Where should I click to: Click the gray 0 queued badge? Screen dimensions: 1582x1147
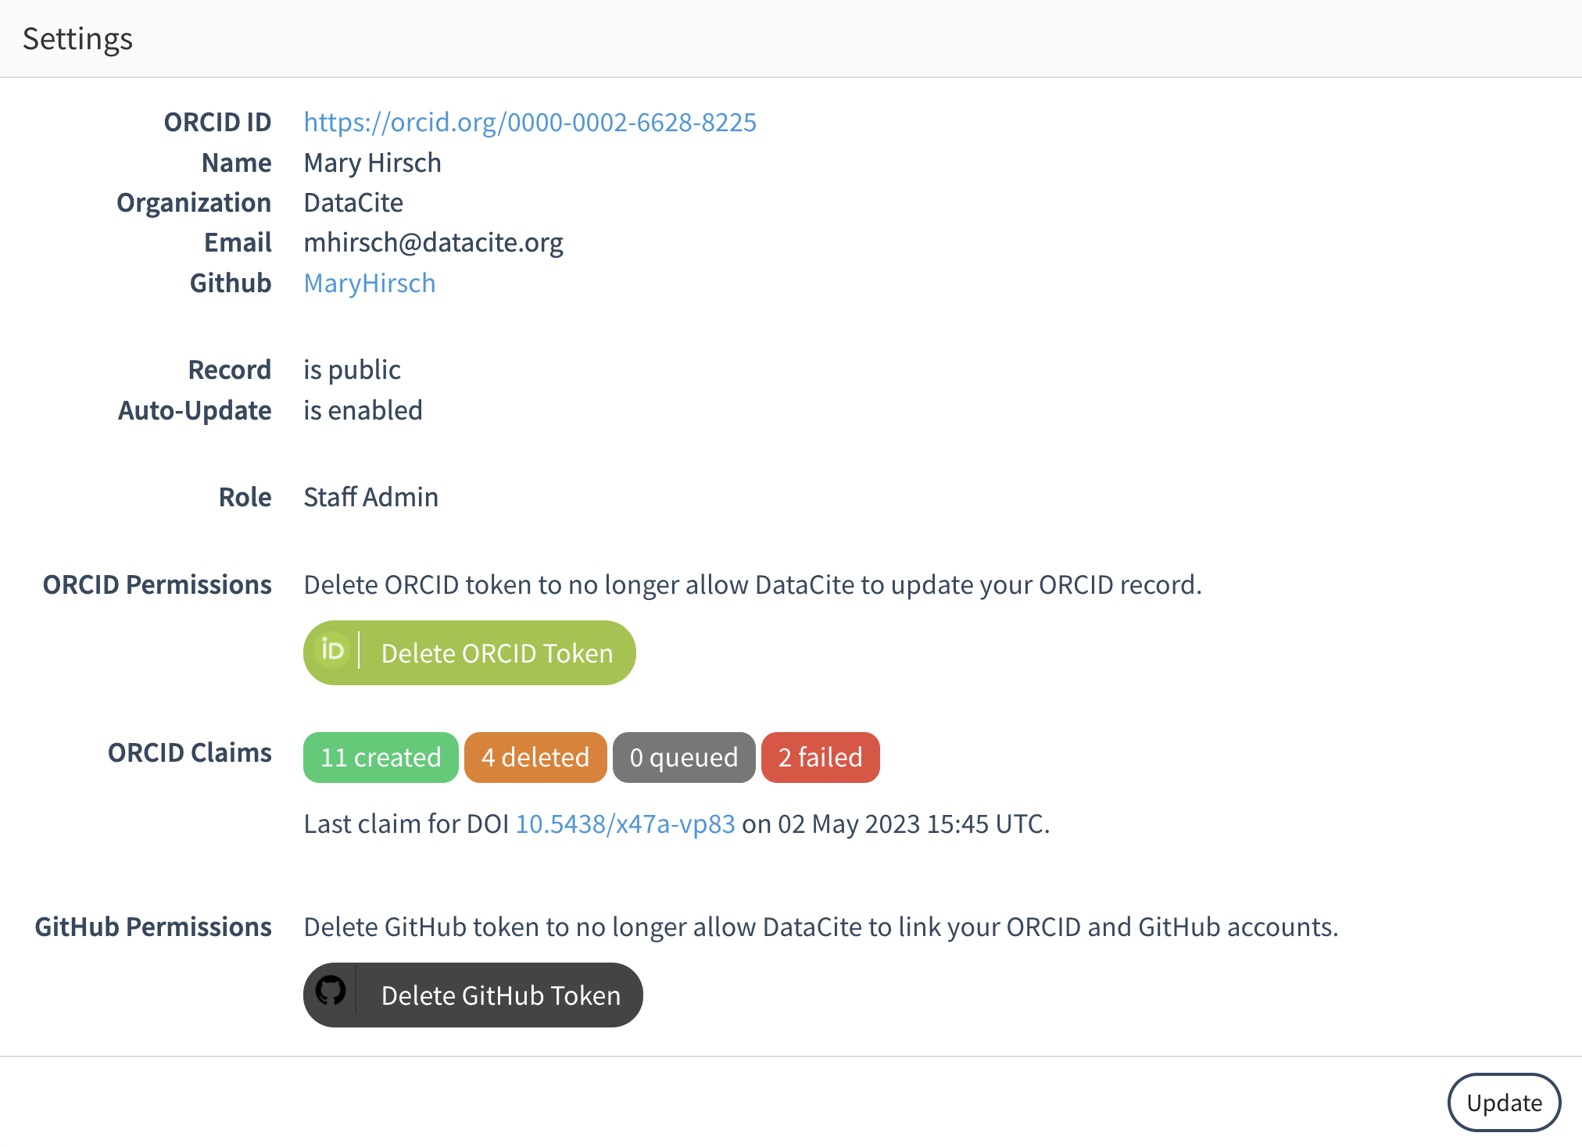(x=684, y=757)
